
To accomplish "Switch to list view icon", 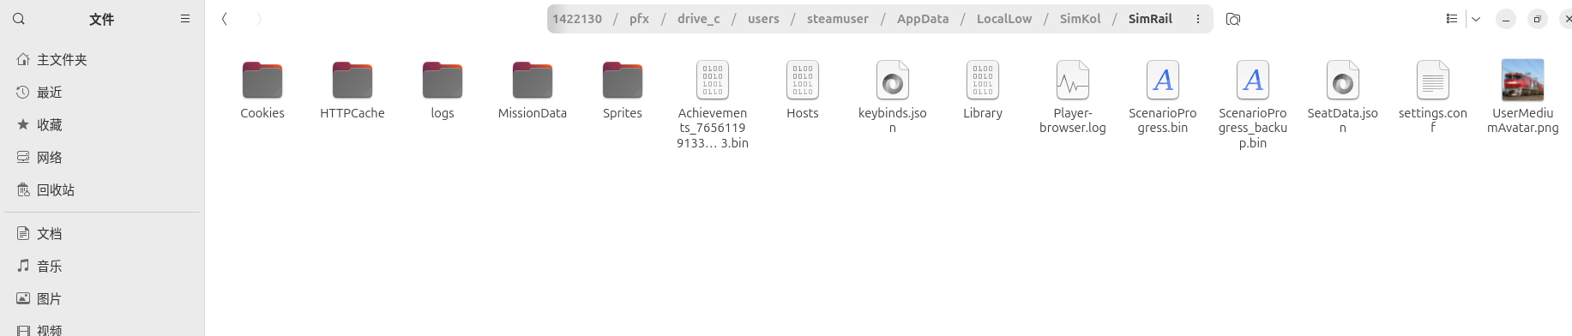I will pyautogui.click(x=1452, y=19).
